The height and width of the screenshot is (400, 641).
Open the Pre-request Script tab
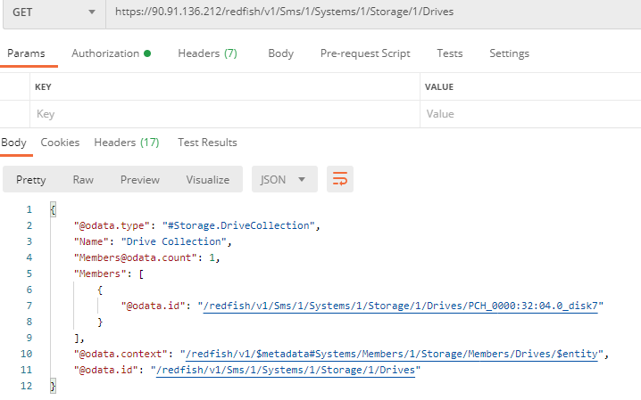[365, 53]
